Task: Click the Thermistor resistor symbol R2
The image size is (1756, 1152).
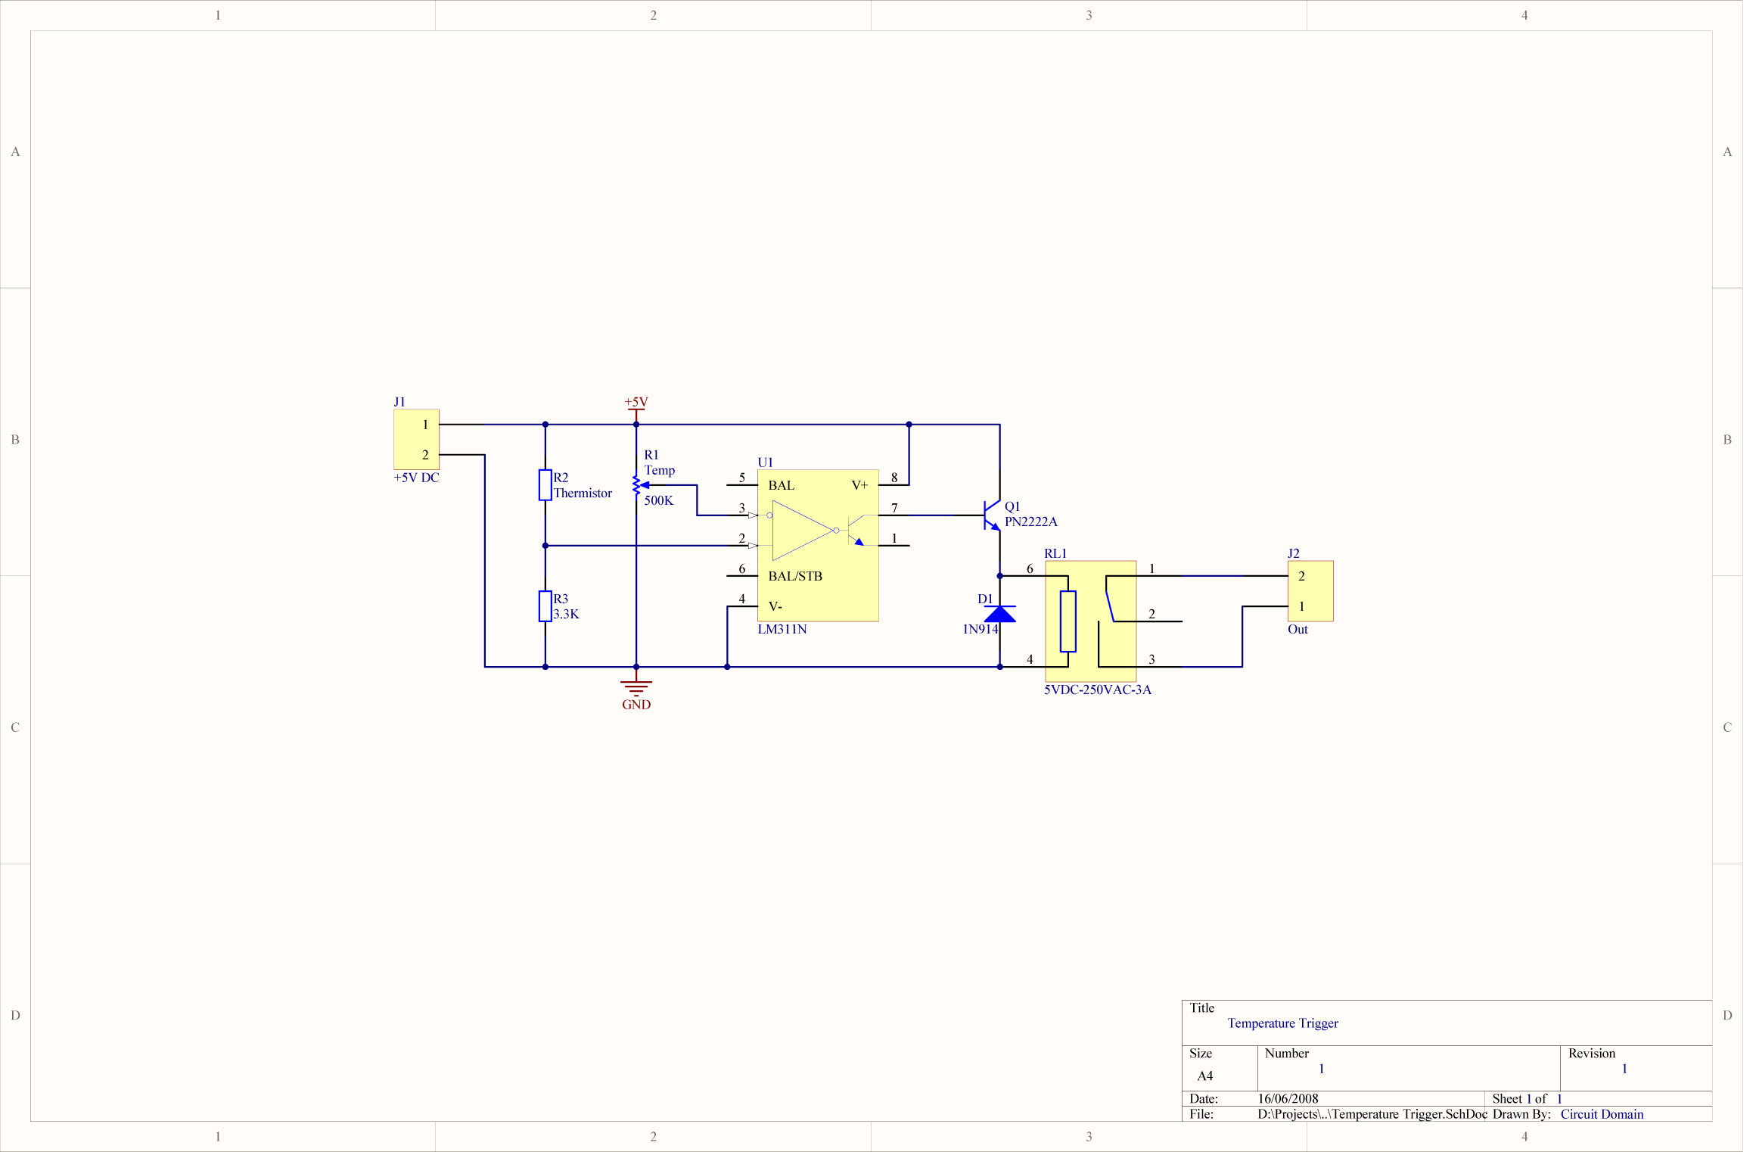Action: 545,486
